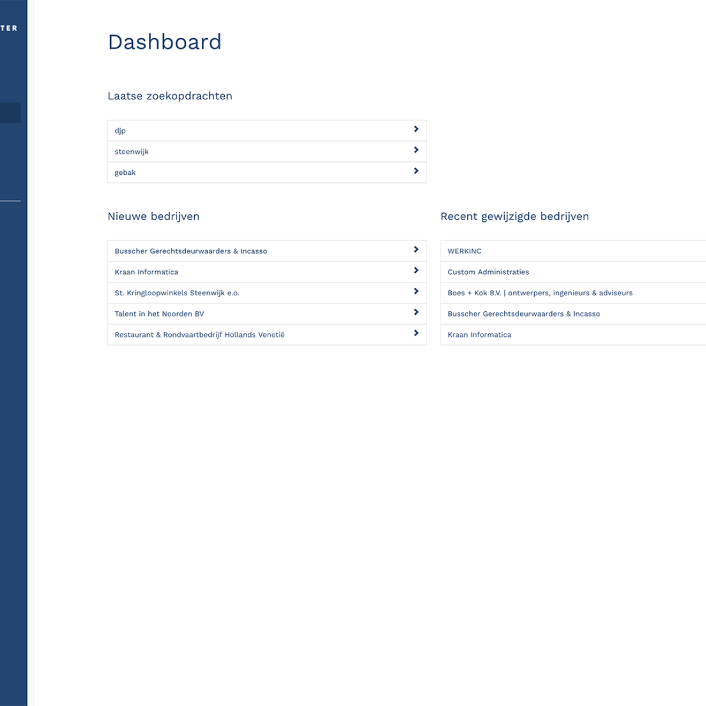The height and width of the screenshot is (706, 706).
Task: Click chevron next to Talent in het Noorden BV
Action: [x=416, y=312]
